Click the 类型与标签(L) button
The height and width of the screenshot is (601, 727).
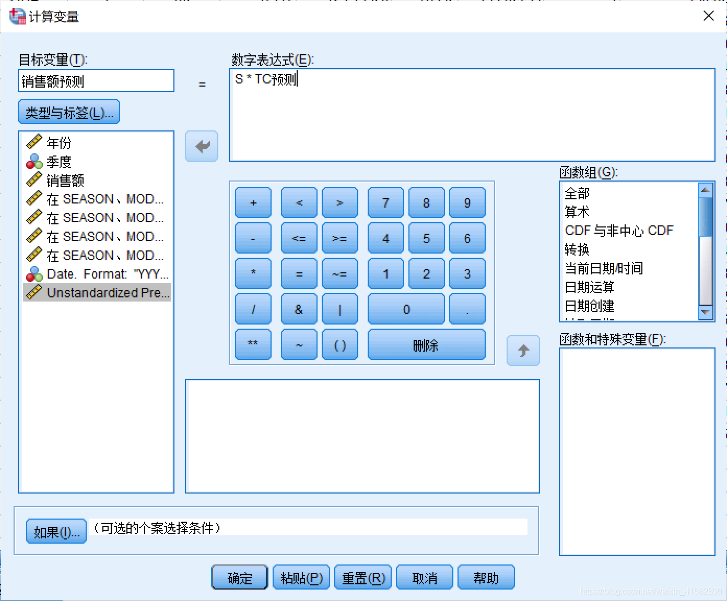[x=68, y=112]
